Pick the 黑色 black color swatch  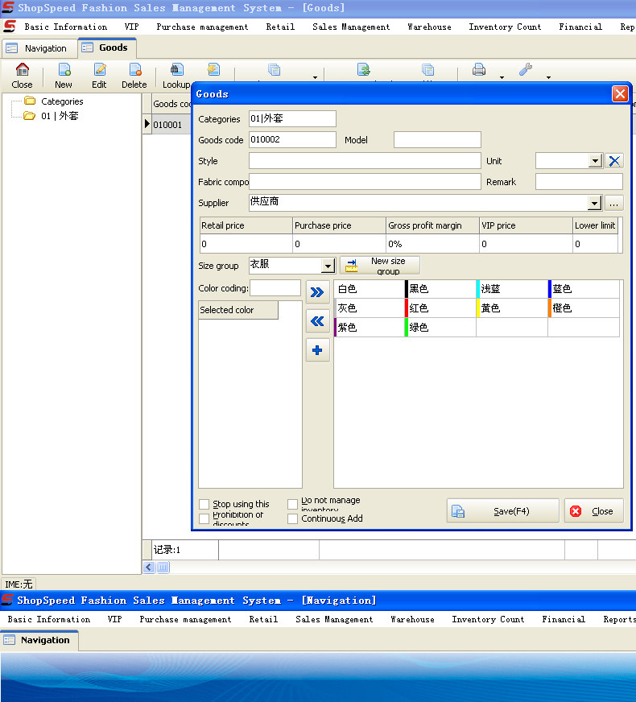pyautogui.click(x=440, y=289)
